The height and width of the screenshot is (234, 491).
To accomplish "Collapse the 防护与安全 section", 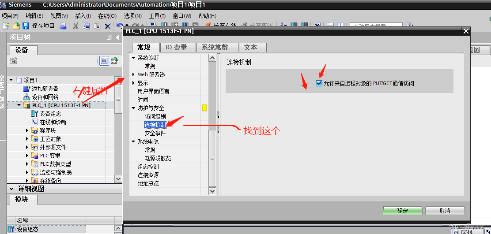I will click(134, 108).
